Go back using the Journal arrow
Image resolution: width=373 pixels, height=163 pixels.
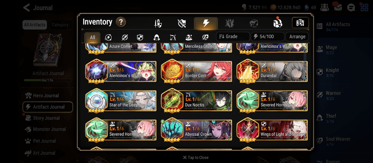tap(27, 8)
